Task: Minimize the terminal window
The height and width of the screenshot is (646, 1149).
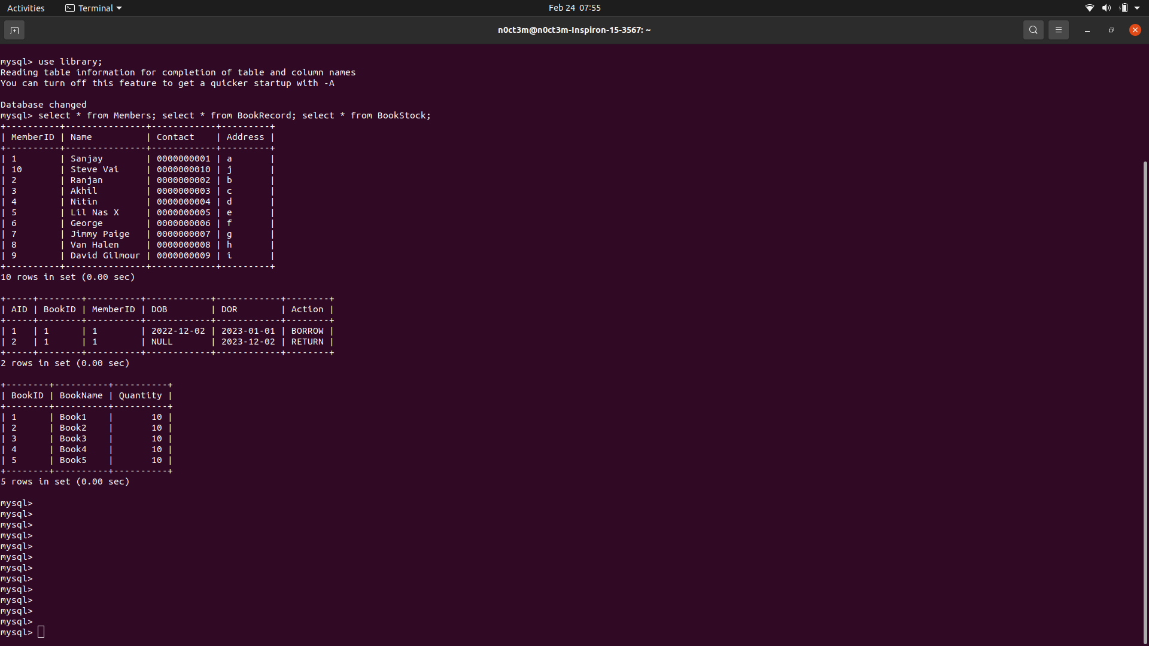Action: click(x=1087, y=30)
